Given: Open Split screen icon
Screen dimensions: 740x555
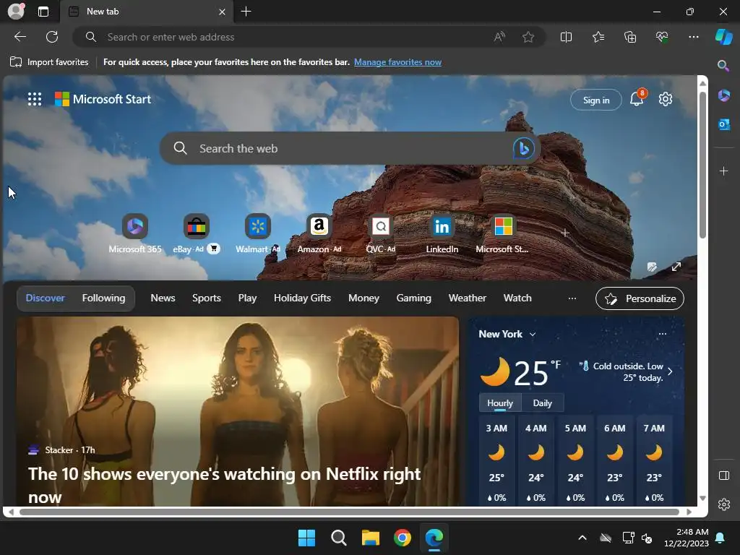Looking at the screenshot, I should (x=566, y=37).
